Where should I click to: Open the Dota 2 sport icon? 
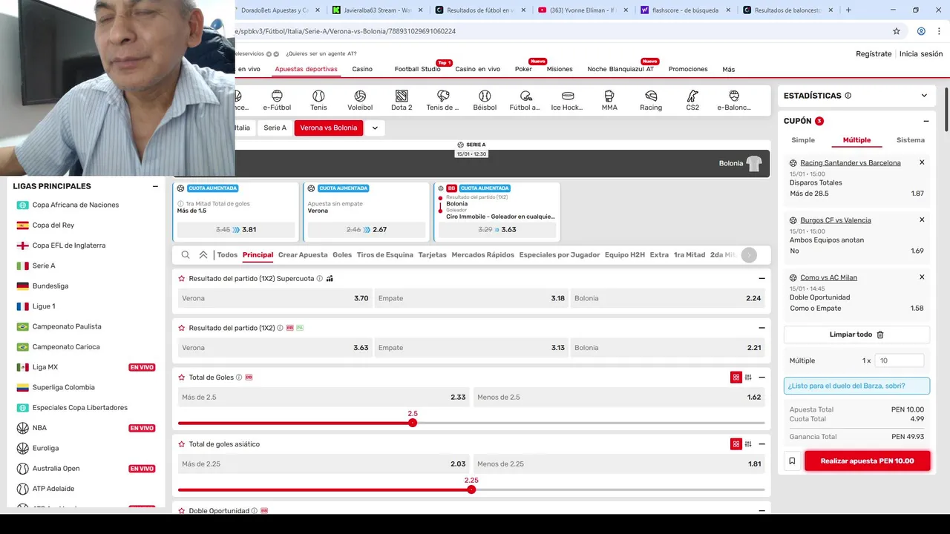pos(402,100)
